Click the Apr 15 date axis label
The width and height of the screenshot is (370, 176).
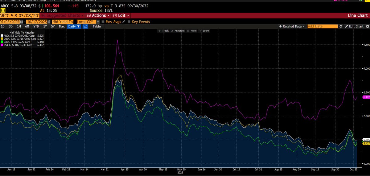click(125, 170)
